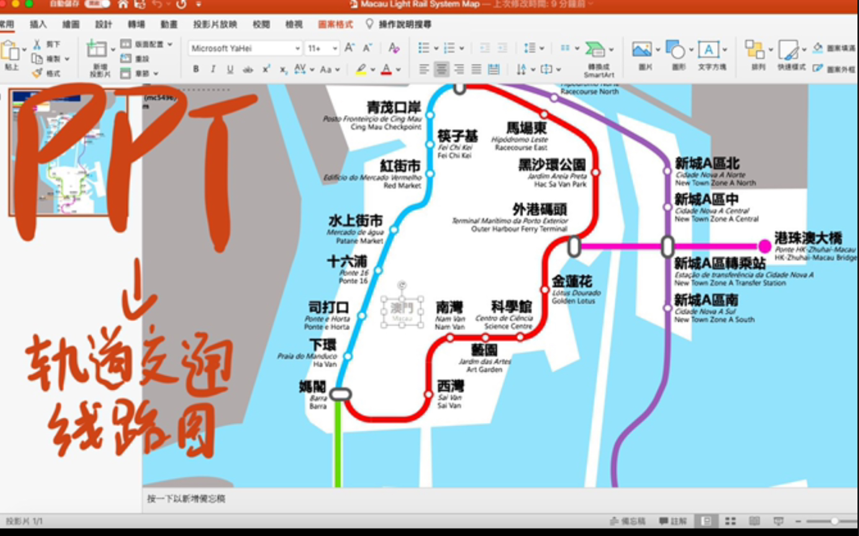The height and width of the screenshot is (536, 859).
Task: Click the Save icon in title bar
Action: pyautogui.click(x=140, y=4)
